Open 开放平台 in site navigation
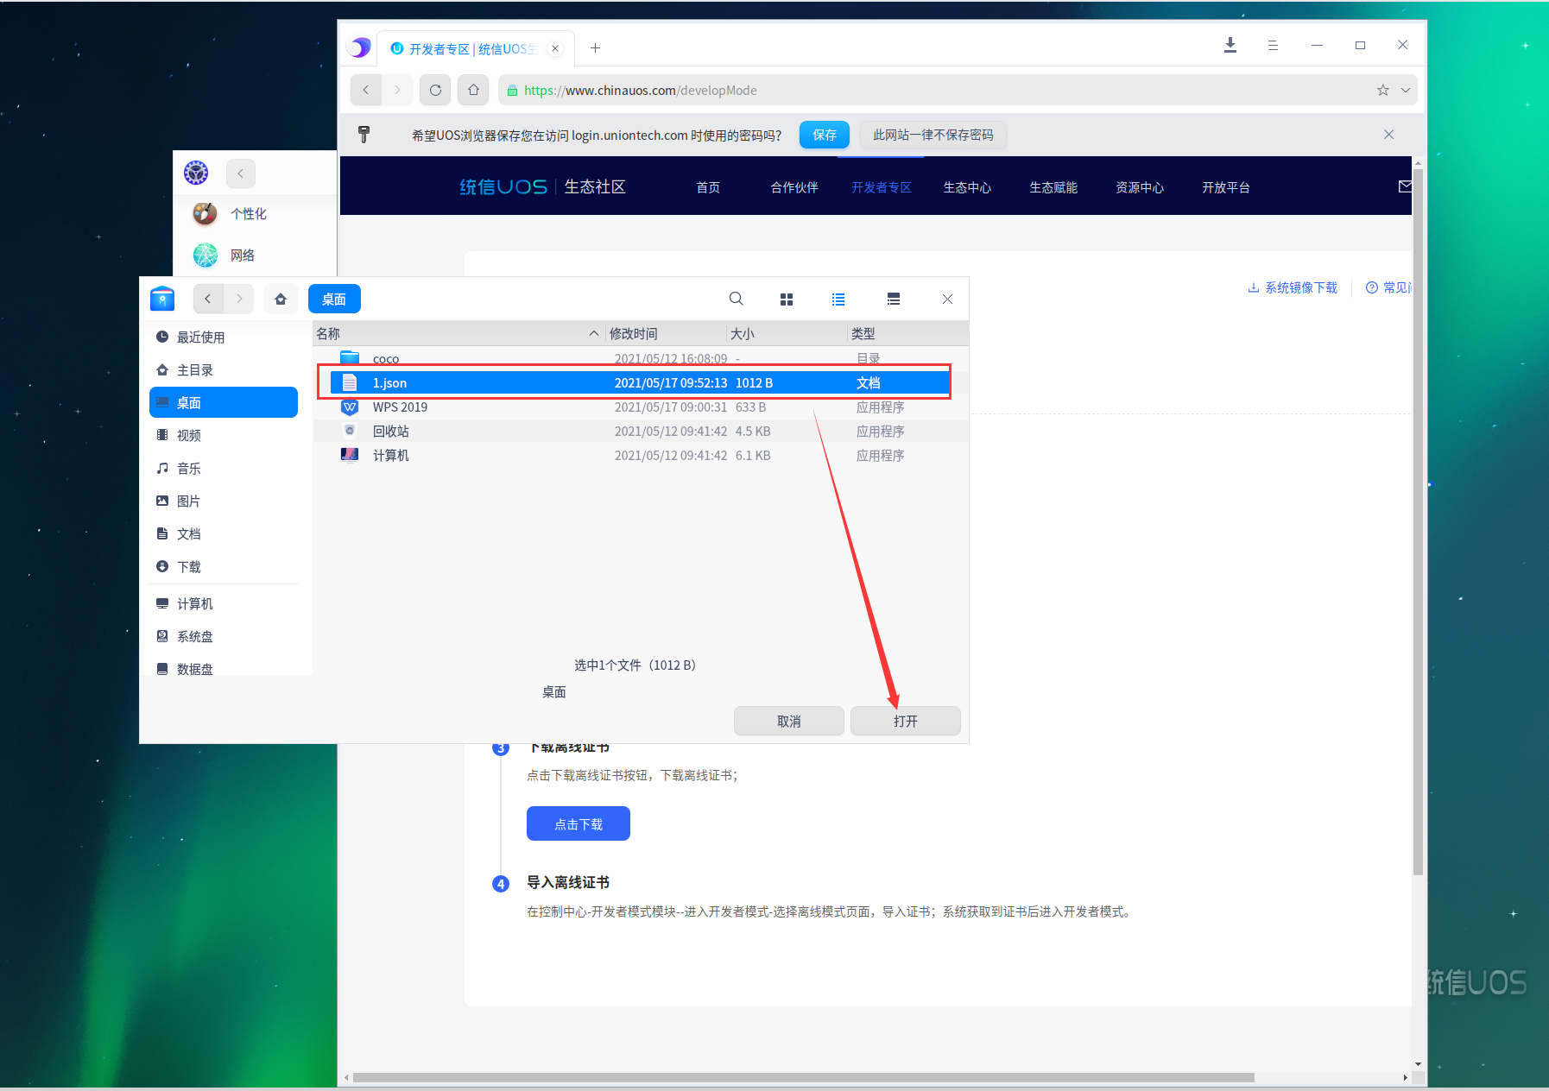Screen dimensions: 1549x1091 (1226, 187)
